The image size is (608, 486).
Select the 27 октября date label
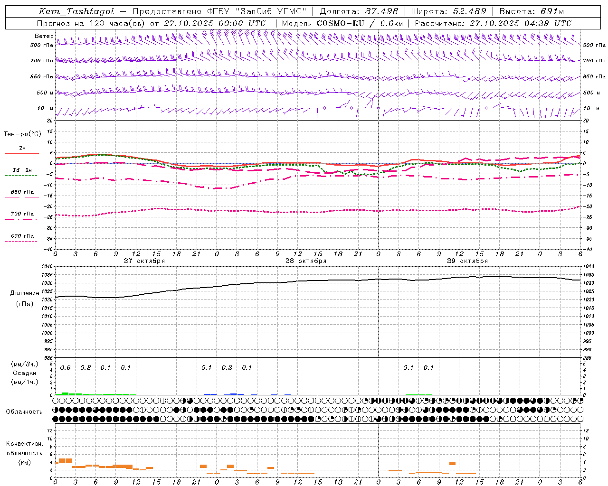click(144, 261)
